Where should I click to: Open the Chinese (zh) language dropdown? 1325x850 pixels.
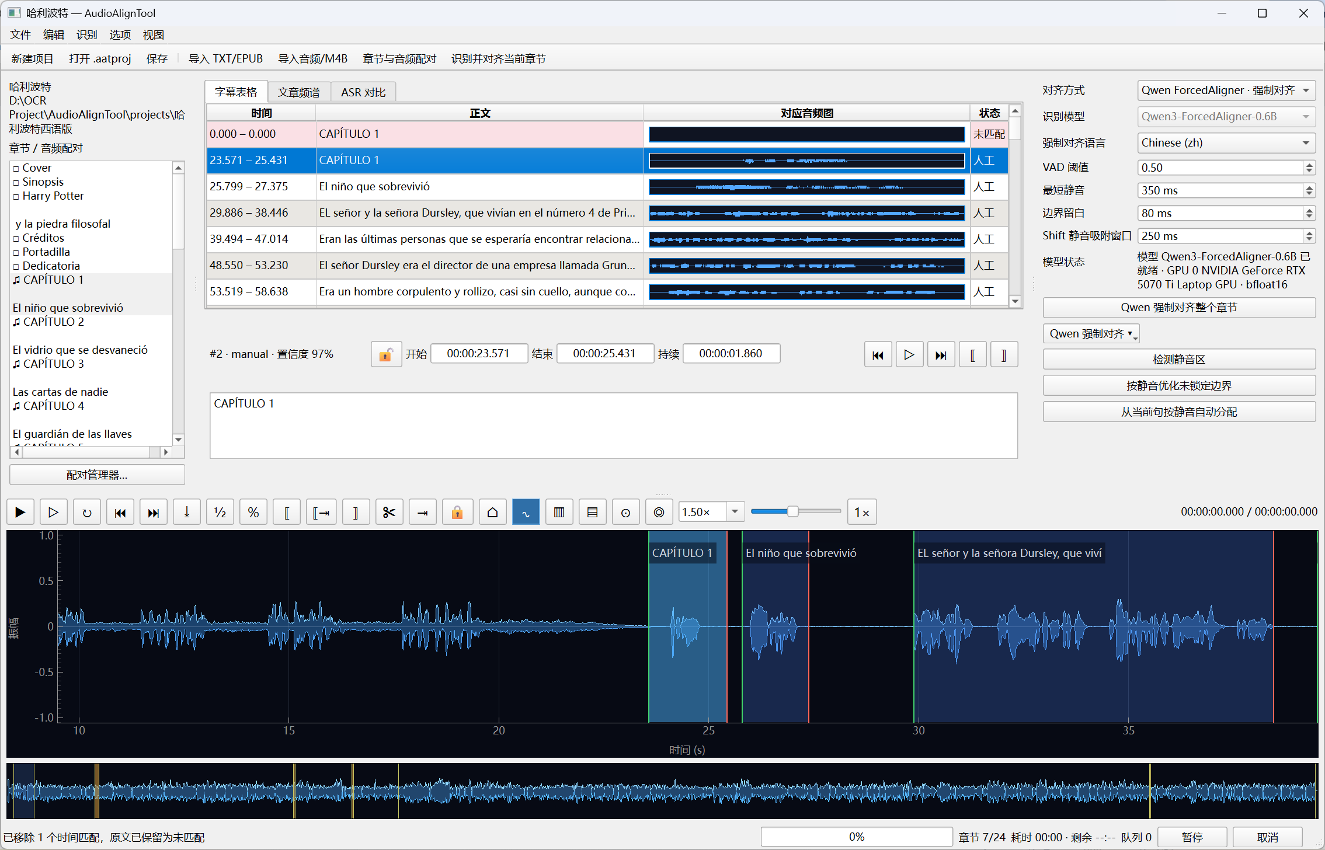(1226, 143)
